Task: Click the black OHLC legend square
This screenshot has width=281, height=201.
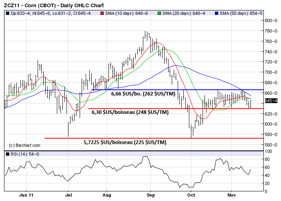Action: tap(7, 13)
